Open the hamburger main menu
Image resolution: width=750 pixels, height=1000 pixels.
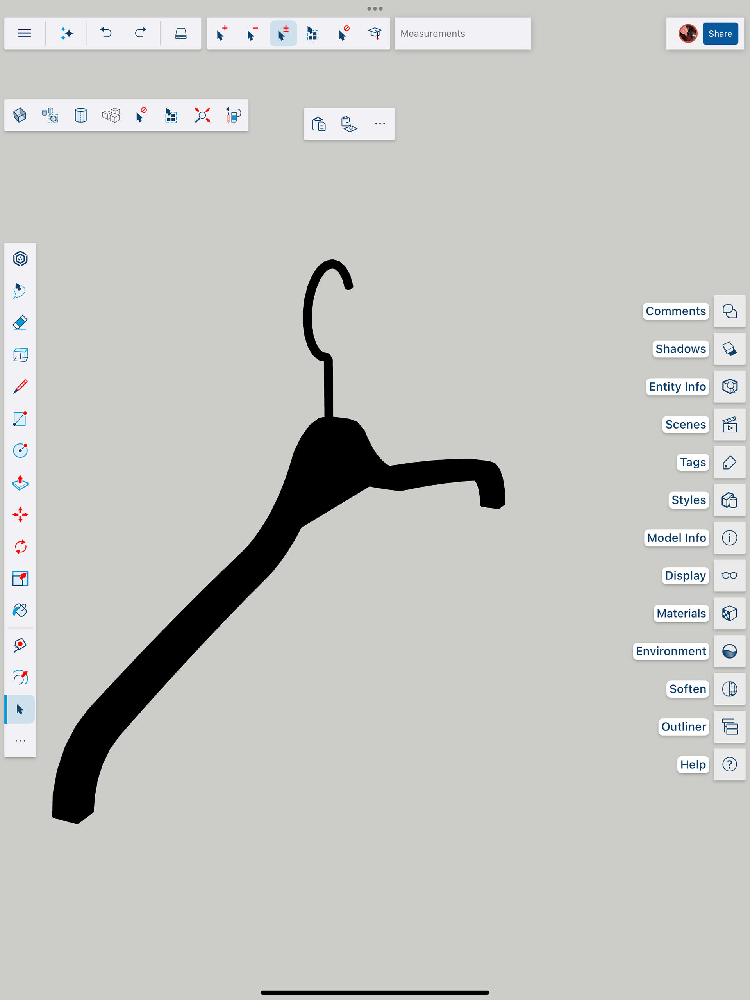25,34
